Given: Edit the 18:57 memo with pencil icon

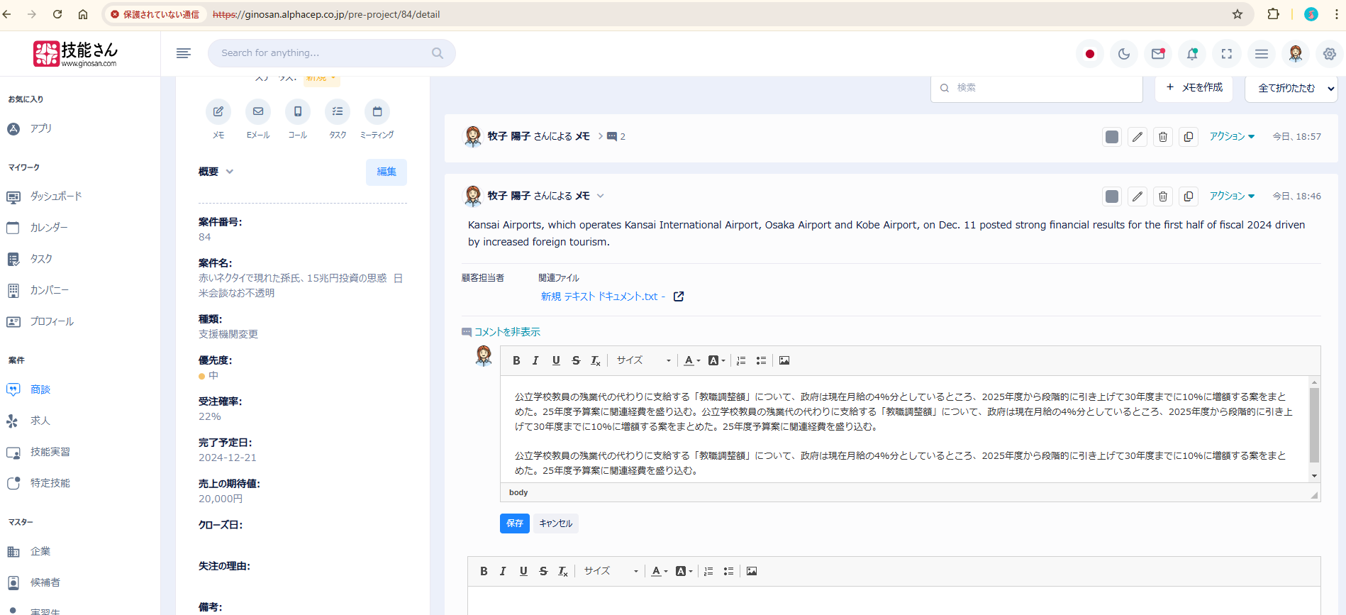Looking at the screenshot, I should click(1138, 137).
